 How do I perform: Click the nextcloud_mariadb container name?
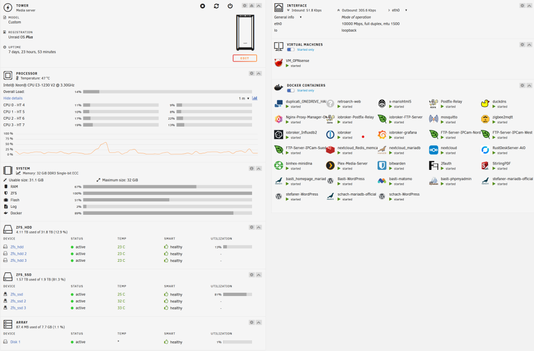405,148
